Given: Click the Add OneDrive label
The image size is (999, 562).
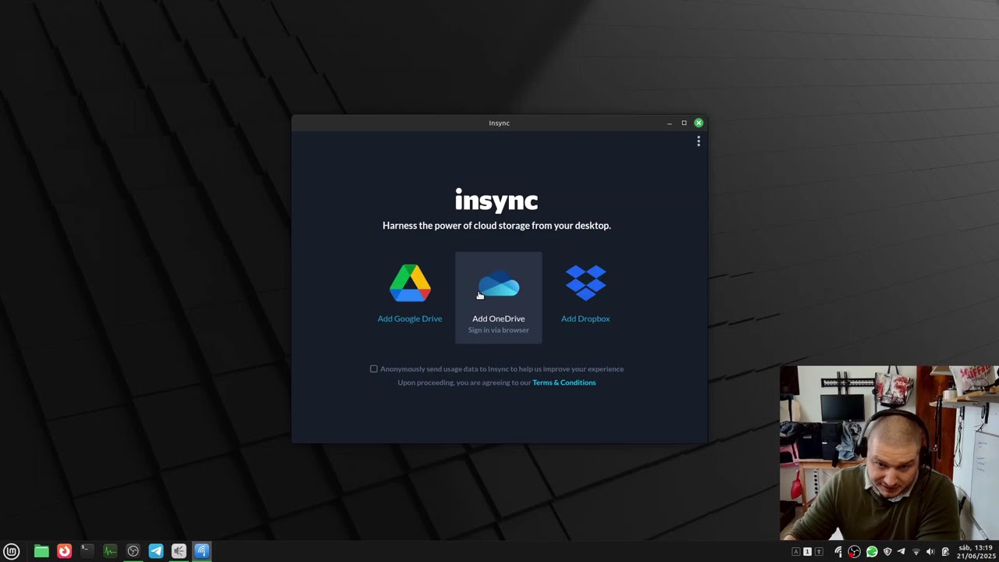Looking at the screenshot, I should point(499,318).
